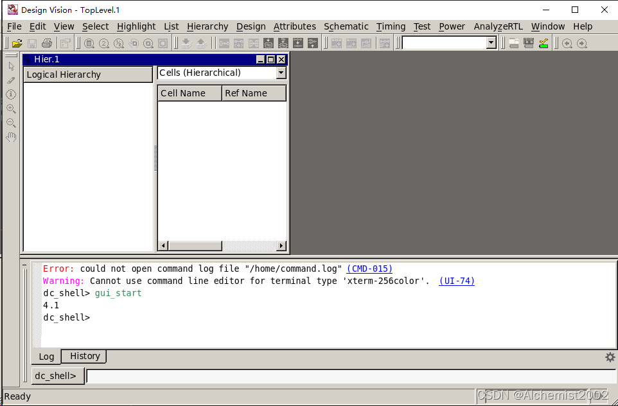The width and height of the screenshot is (618, 406).
Task: Click the Zoom Fit Highlight frame icon
Action: click(163, 43)
